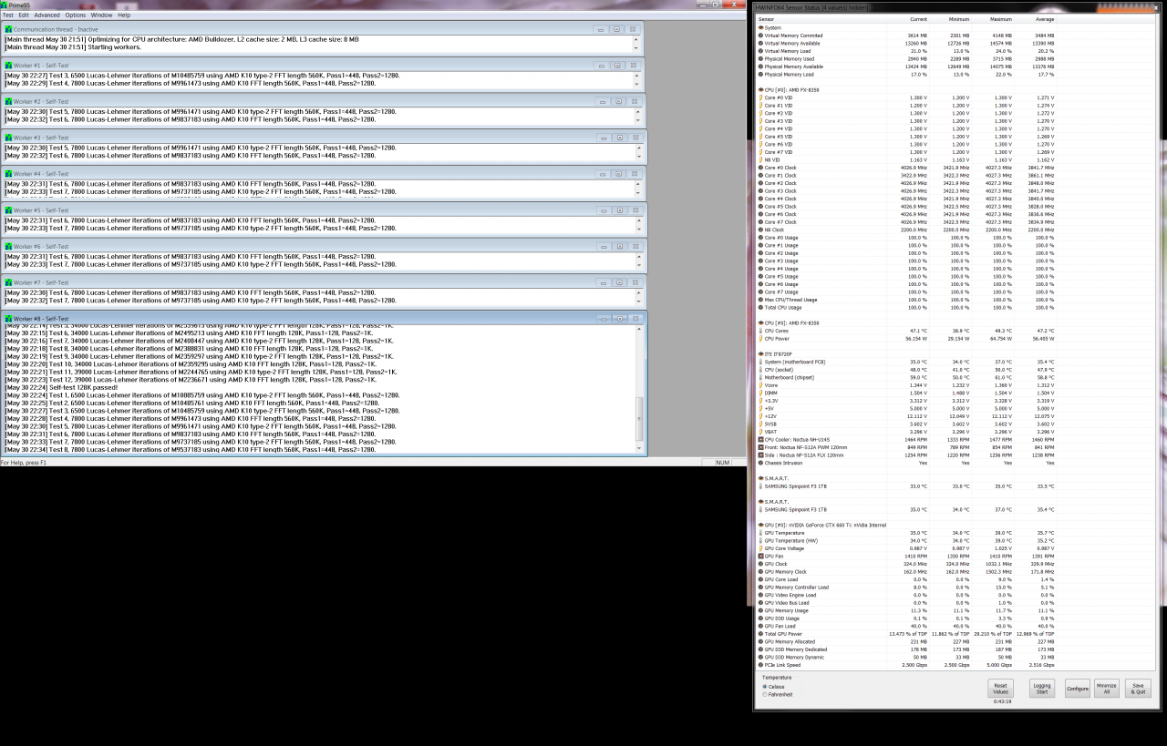This screenshot has height=746, width=1167.
Task: Click the GPU Temperature thermometer icon
Action: [761, 533]
